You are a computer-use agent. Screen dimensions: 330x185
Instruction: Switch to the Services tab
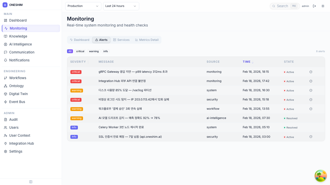click(121, 40)
